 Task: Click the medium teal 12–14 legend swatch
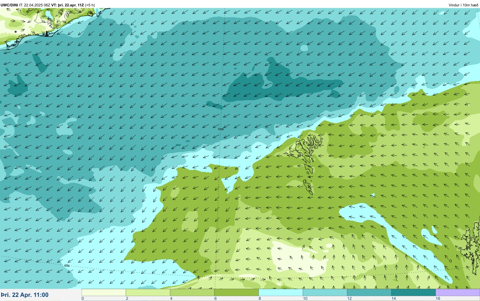(369, 292)
